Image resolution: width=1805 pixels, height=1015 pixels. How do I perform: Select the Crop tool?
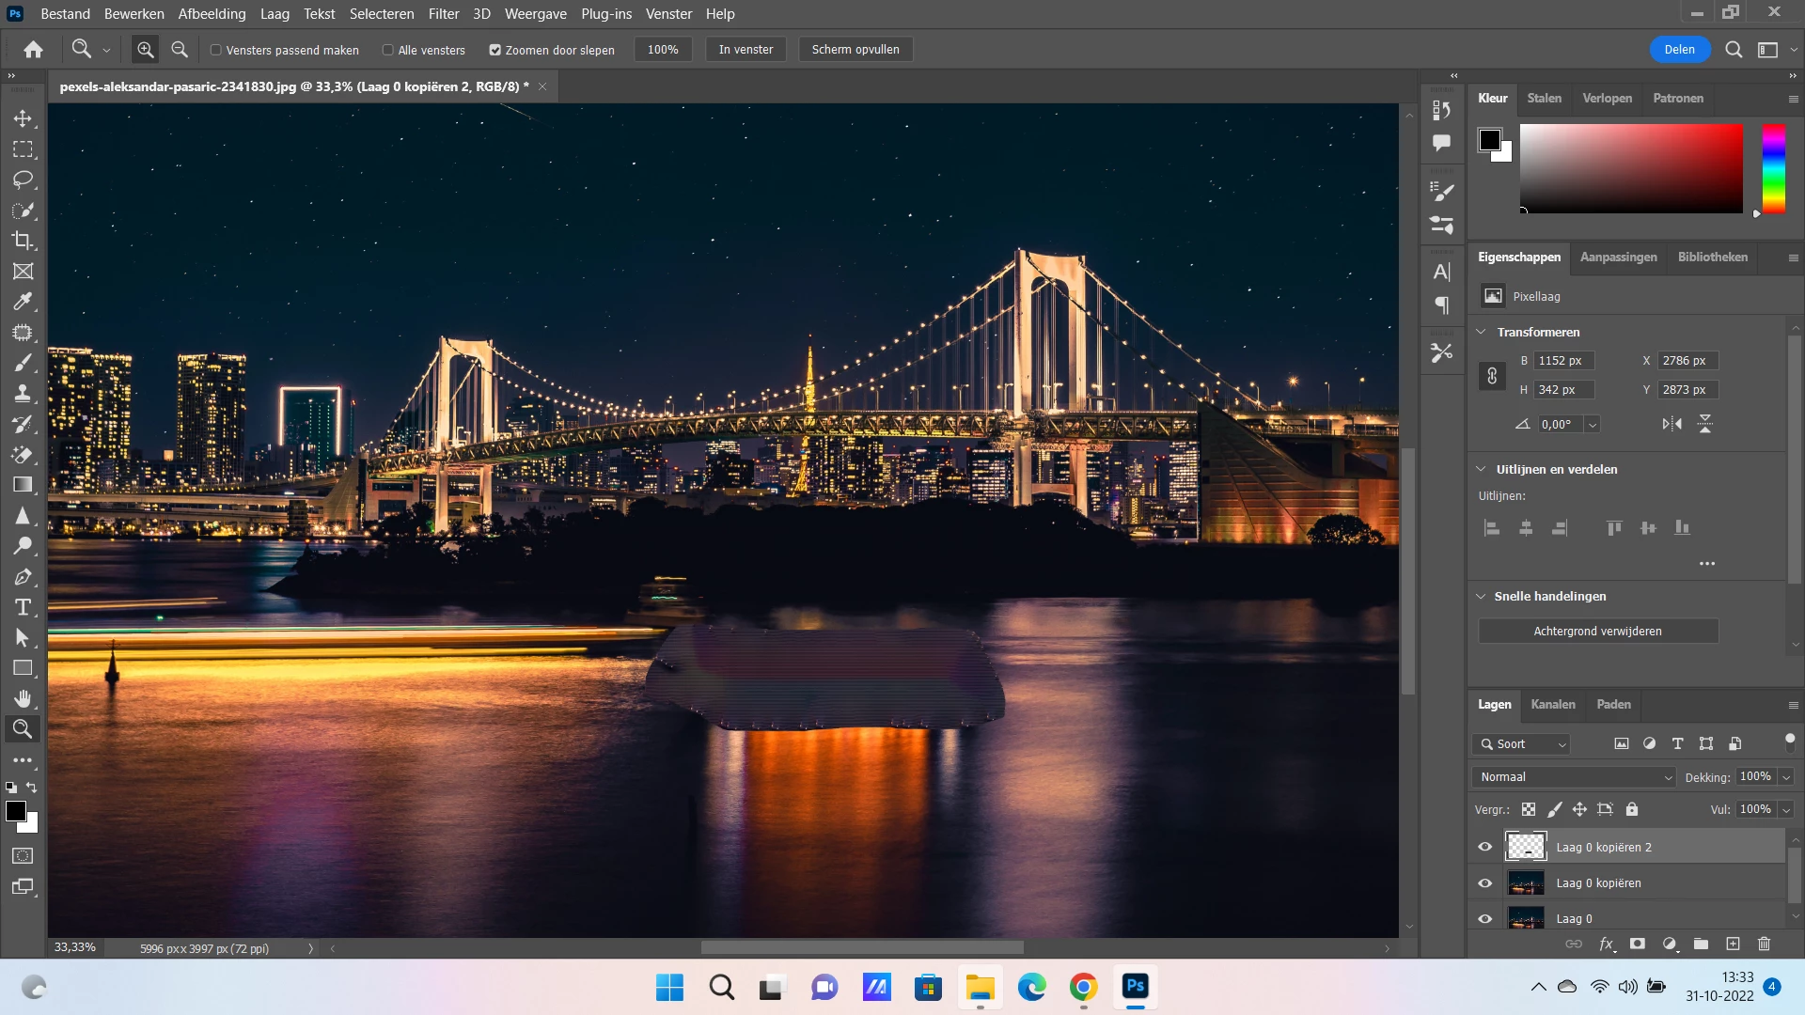[23, 241]
